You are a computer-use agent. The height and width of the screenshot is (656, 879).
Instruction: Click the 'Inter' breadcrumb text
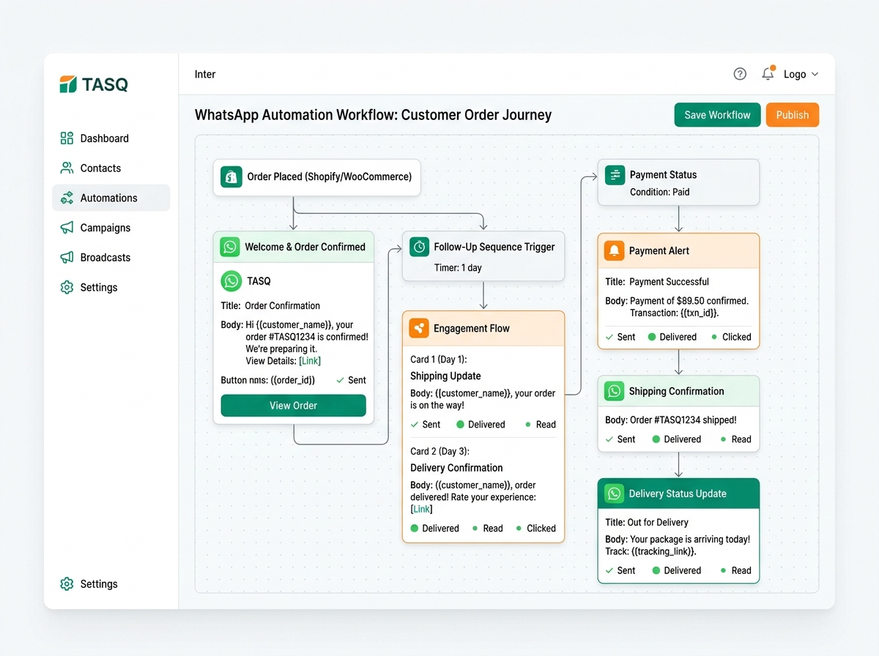click(205, 74)
